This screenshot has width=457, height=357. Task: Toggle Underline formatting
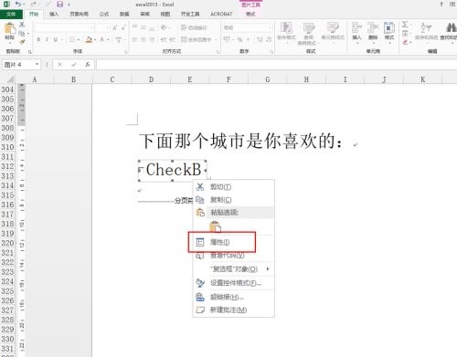[56, 39]
